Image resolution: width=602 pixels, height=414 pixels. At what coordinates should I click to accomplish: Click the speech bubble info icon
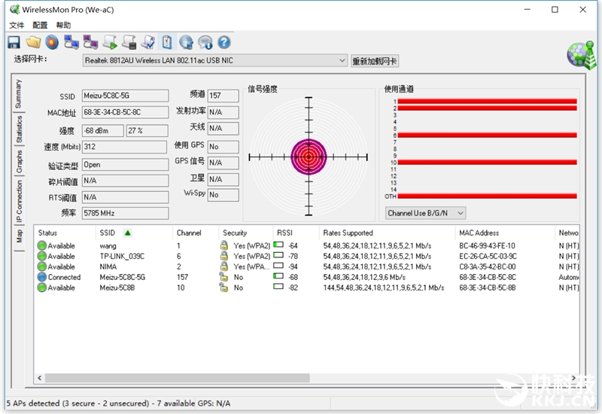pos(205,42)
